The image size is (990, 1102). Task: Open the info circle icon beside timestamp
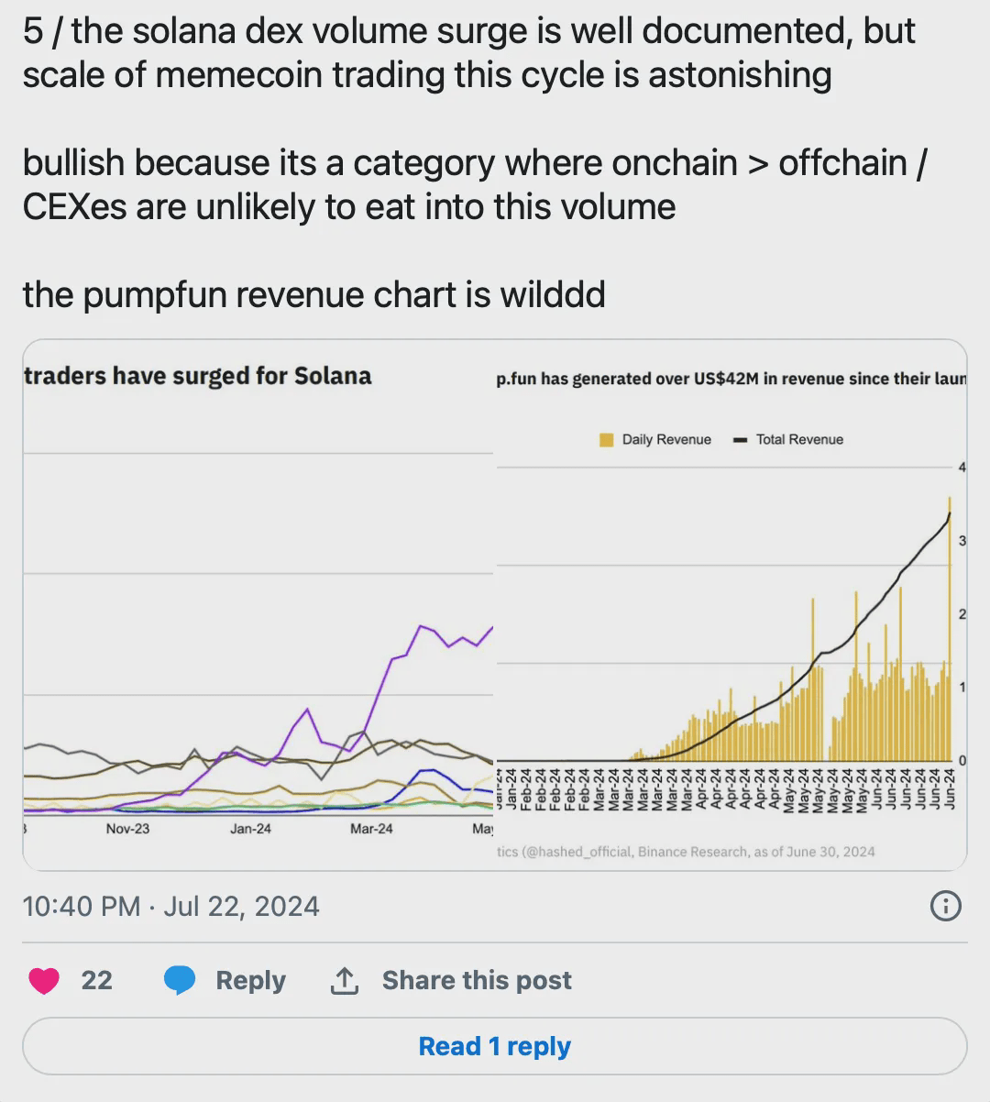click(x=945, y=907)
